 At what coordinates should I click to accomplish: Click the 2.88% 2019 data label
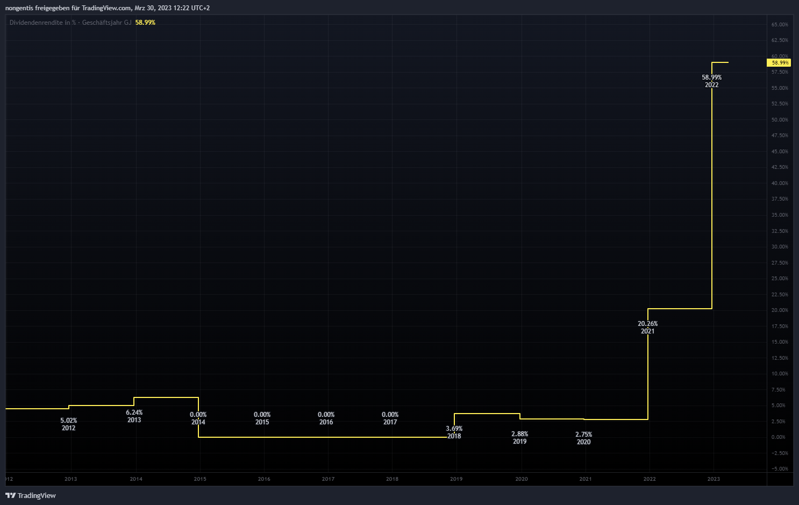pyautogui.click(x=519, y=438)
